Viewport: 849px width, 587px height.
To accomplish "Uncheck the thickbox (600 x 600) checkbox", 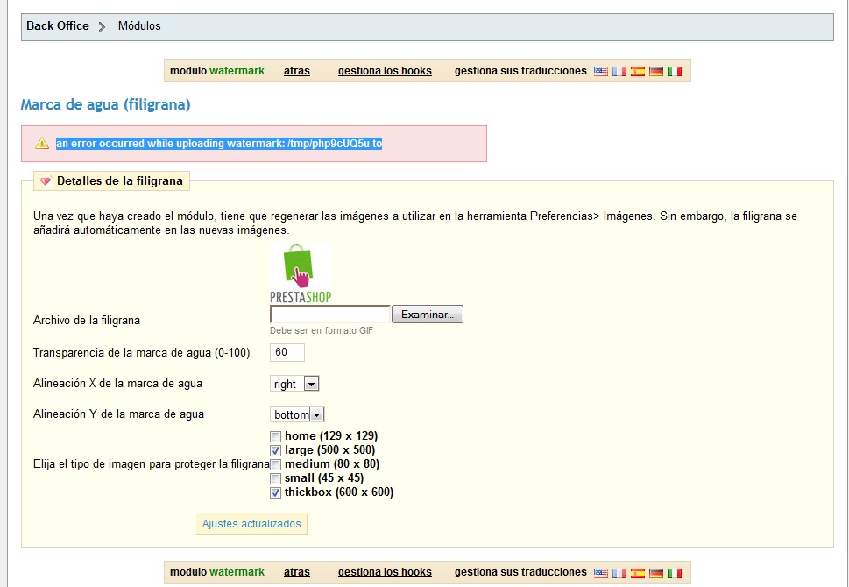I will point(276,492).
